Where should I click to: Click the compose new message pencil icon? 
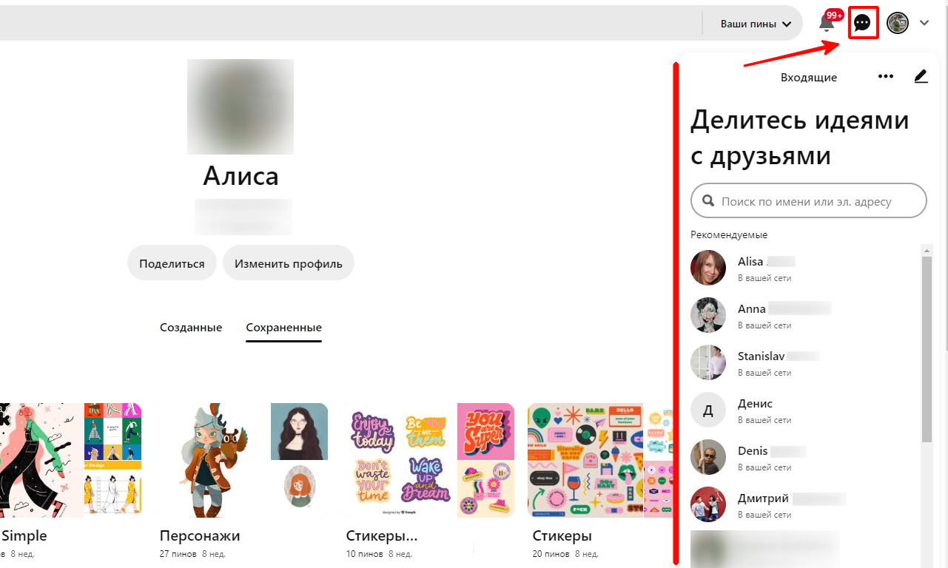click(921, 76)
